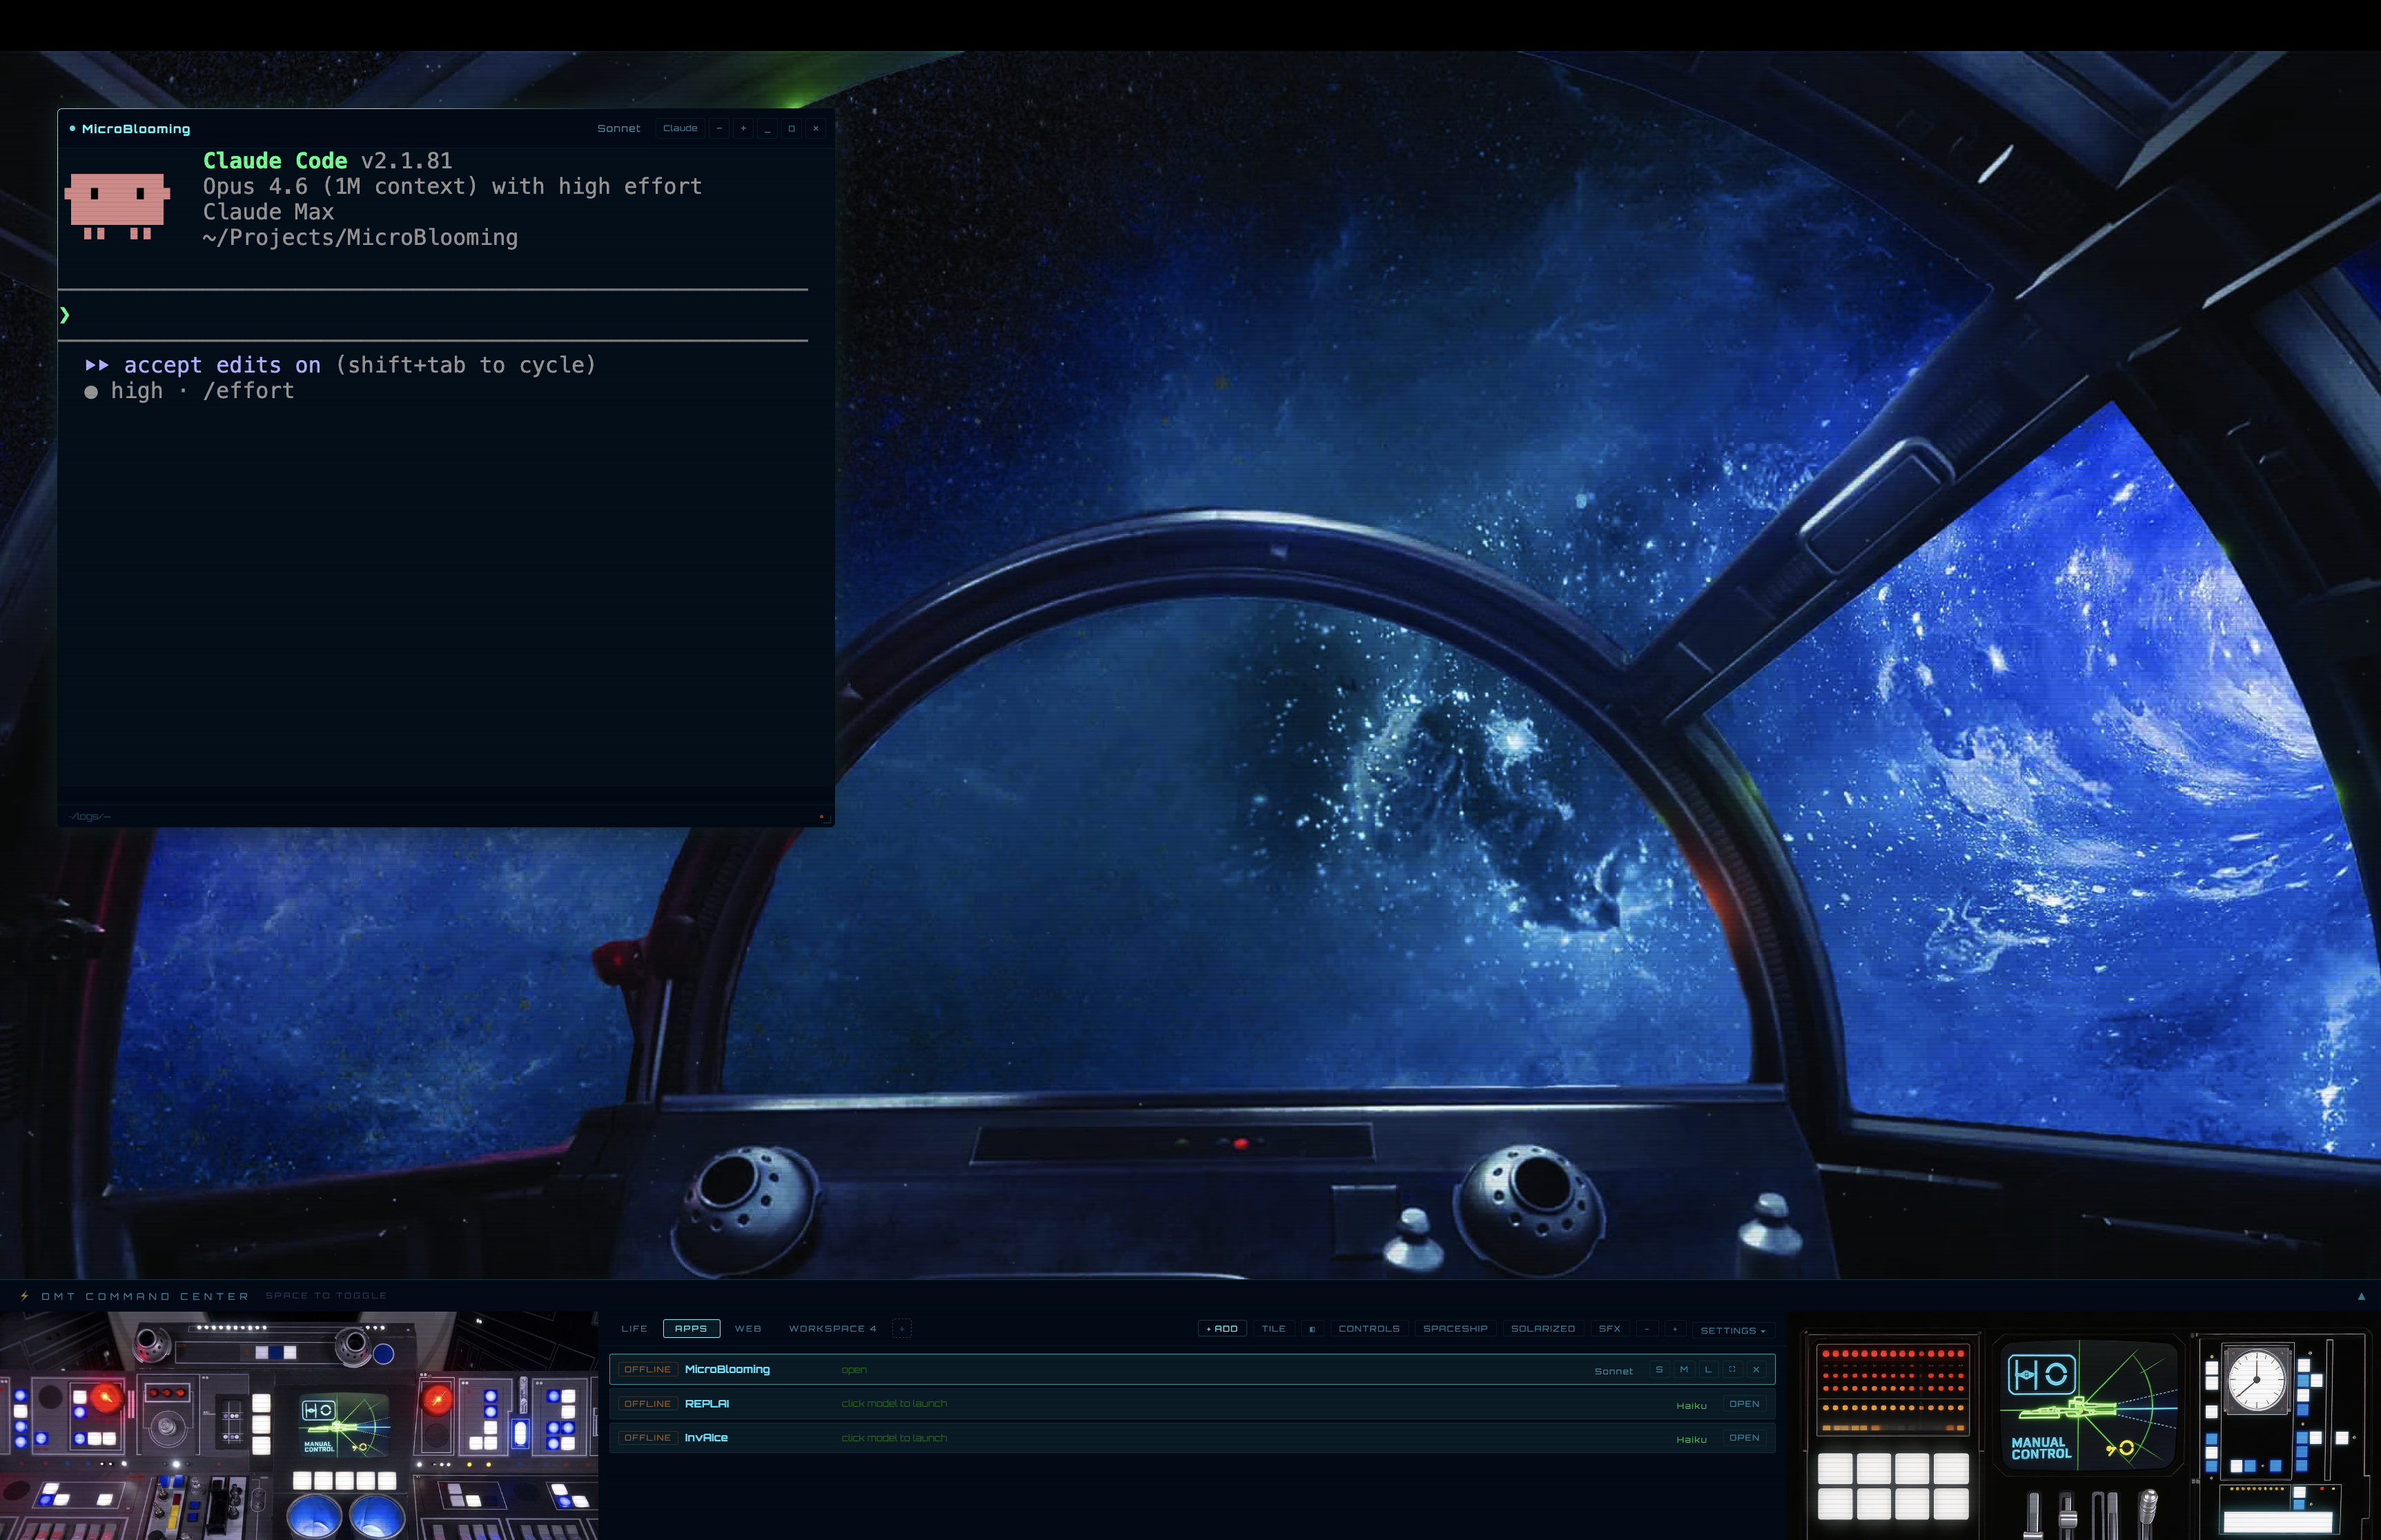Click the fullscreen bracket icon for MicroBlooming
The width and height of the screenshot is (2381, 1540).
coord(1733,1370)
